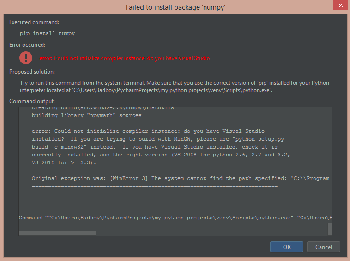
Task: Click the empty horizontal scrollbar track right of thumb
Action: click(x=211, y=233)
